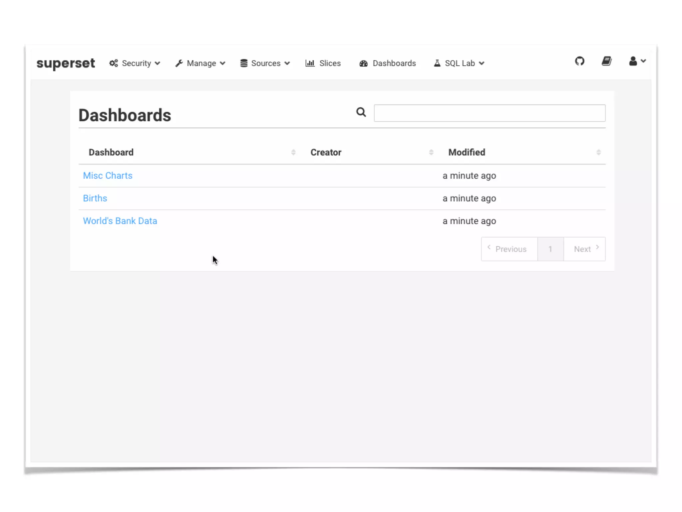Viewport: 682px width, 512px height.
Task: Click the superset logo
Action: pyautogui.click(x=66, y=63)
